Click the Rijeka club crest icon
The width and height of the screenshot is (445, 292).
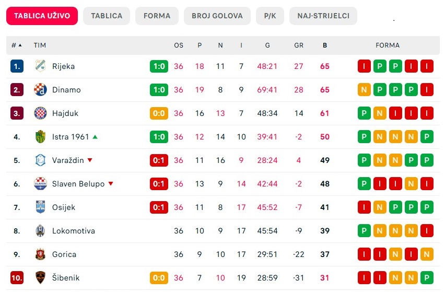[40, 66]
